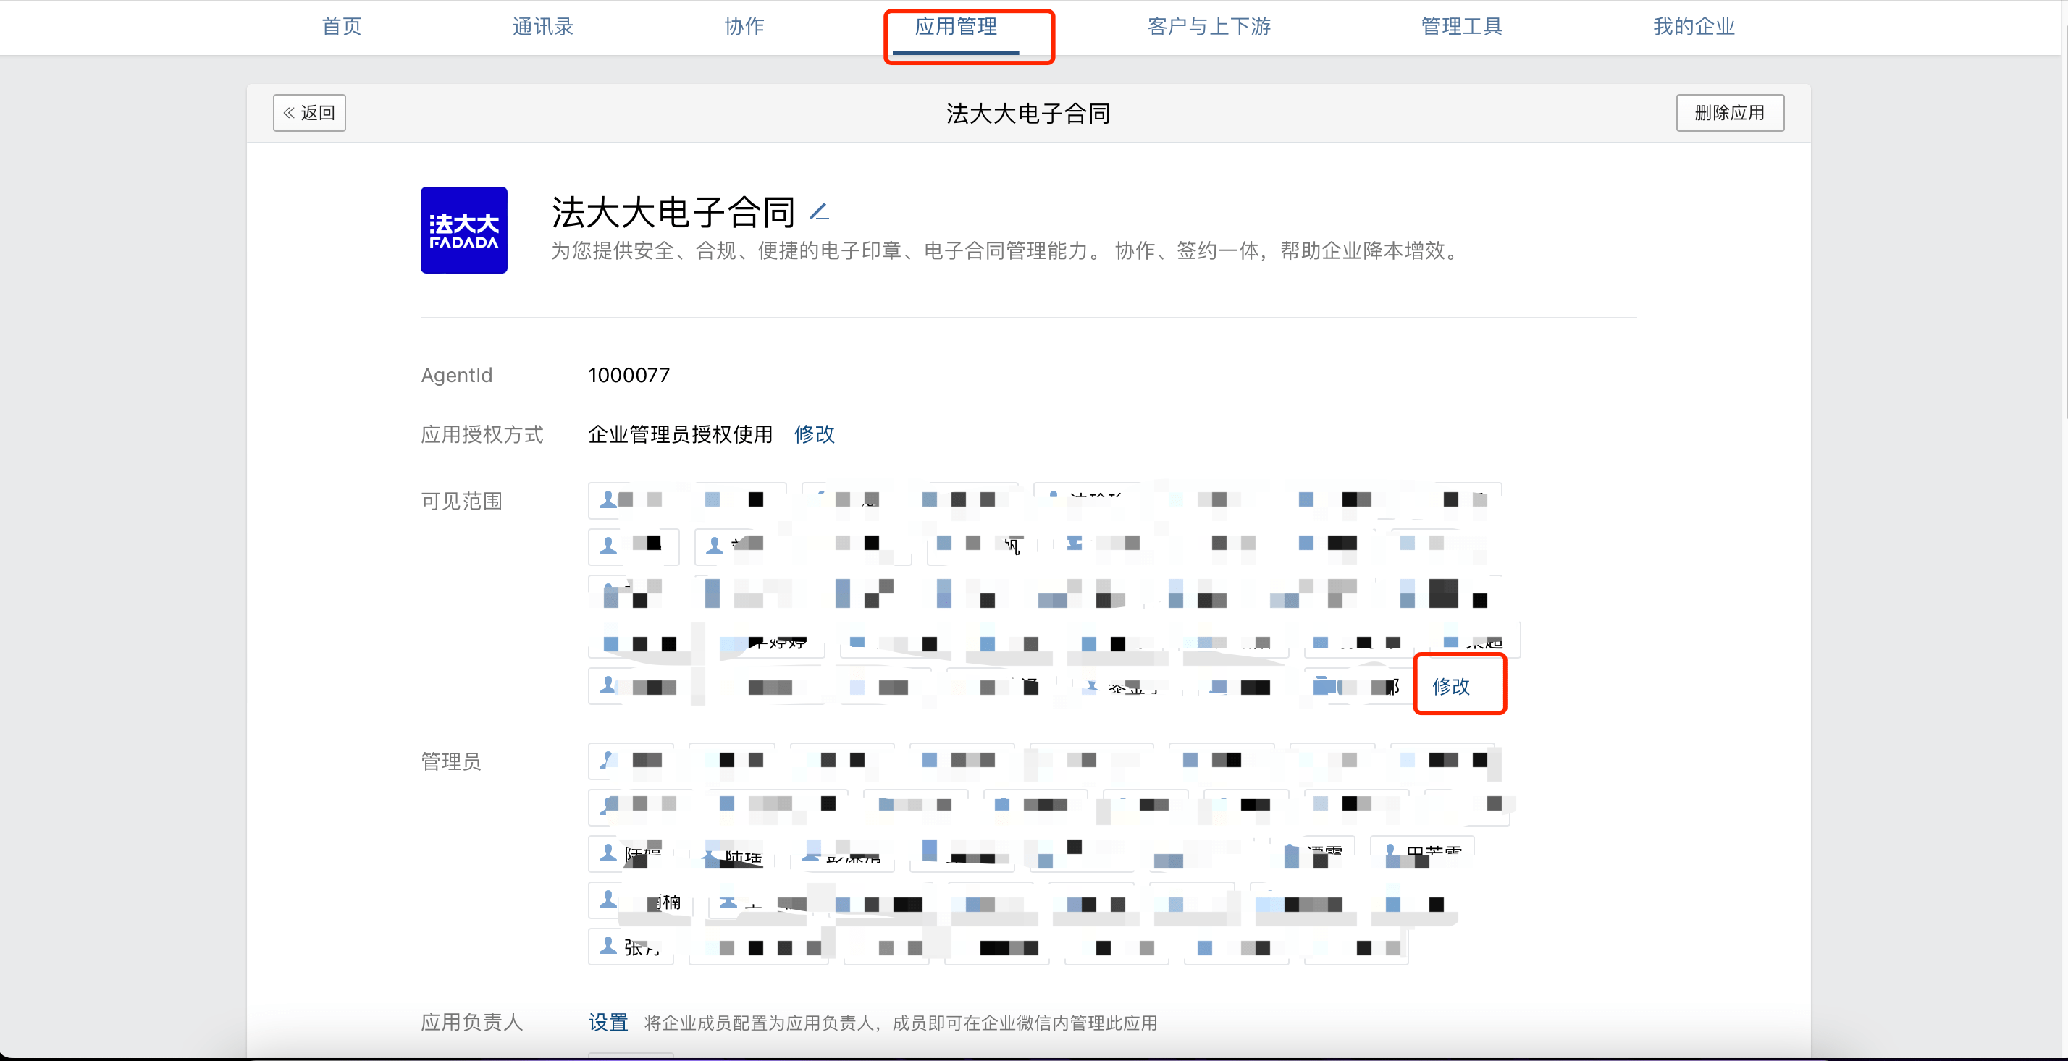Screen dimensions: 2068x1061
Task: Click the 法大大 FADADA app logo
Action: click(464, 230)
